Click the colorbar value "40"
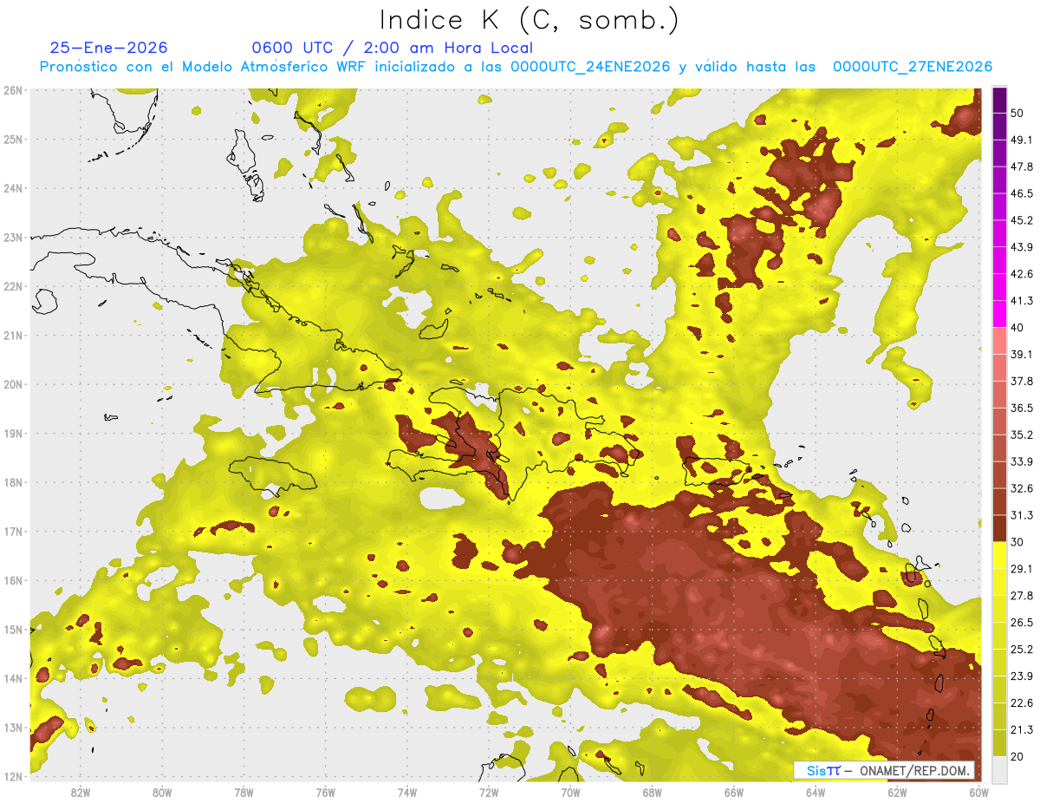1040x804 pixels. [x=1017, y=327]
